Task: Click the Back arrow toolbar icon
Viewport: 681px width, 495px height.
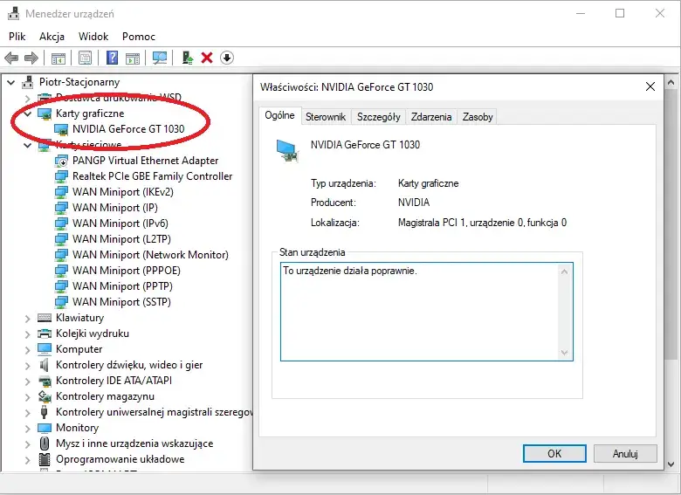Action: (11, 58)
